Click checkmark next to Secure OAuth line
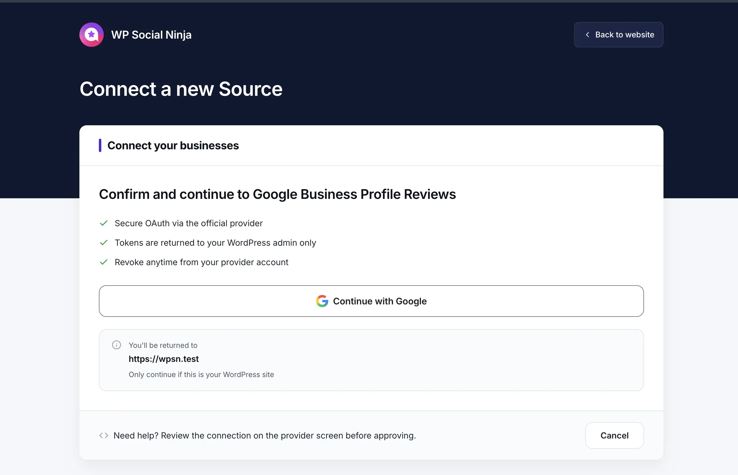Image resolution: width=738 pixels, height=475 pixels. (104, 223)
